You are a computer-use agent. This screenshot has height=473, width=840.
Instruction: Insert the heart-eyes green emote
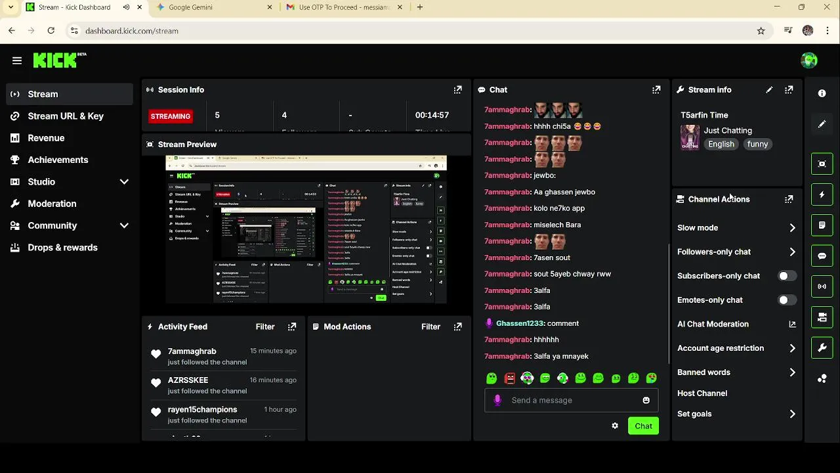651,378
